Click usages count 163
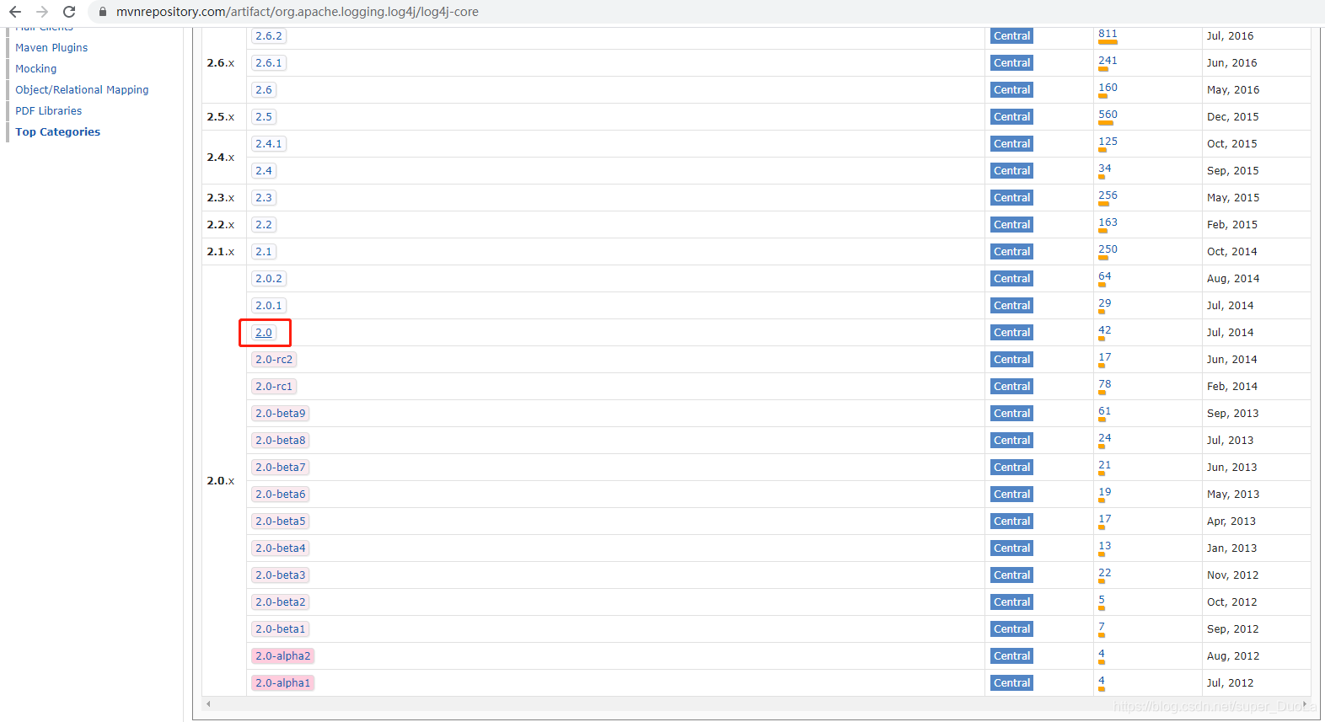 tap(1108, 222)
